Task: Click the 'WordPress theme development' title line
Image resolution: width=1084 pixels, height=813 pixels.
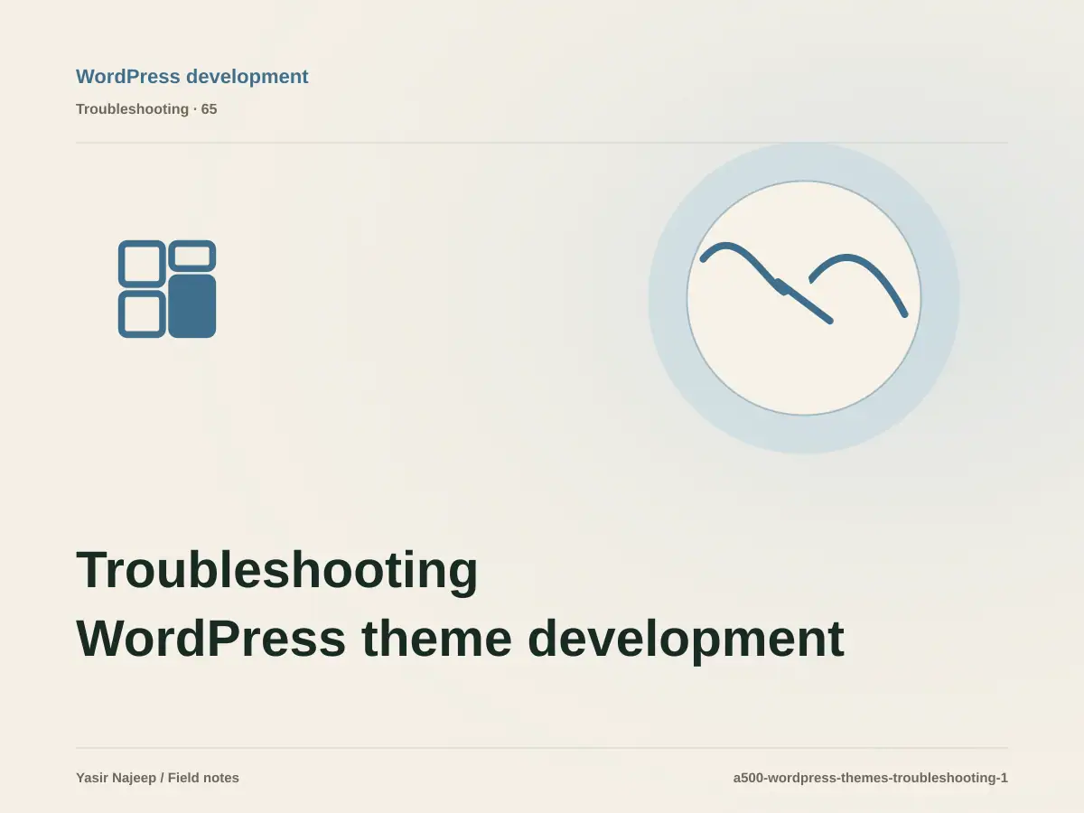Action: coord(461,640)
